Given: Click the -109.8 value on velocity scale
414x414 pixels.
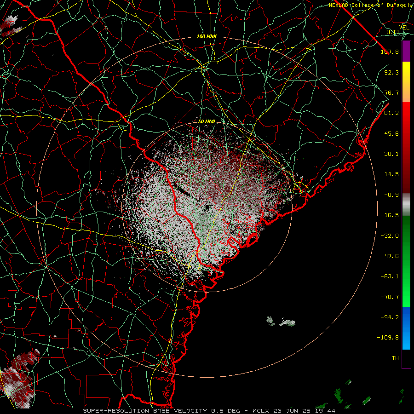Looking at the screenshot, I should pos(388,338).
